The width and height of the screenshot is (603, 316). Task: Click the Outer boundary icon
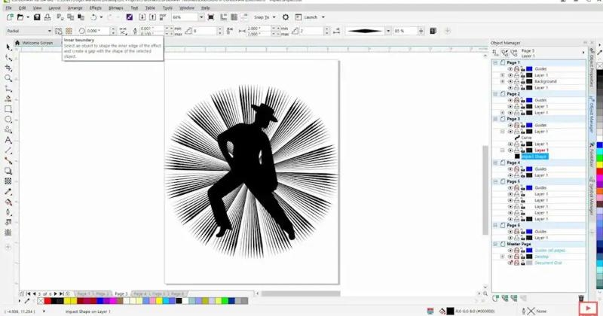(x=69, y=31)
